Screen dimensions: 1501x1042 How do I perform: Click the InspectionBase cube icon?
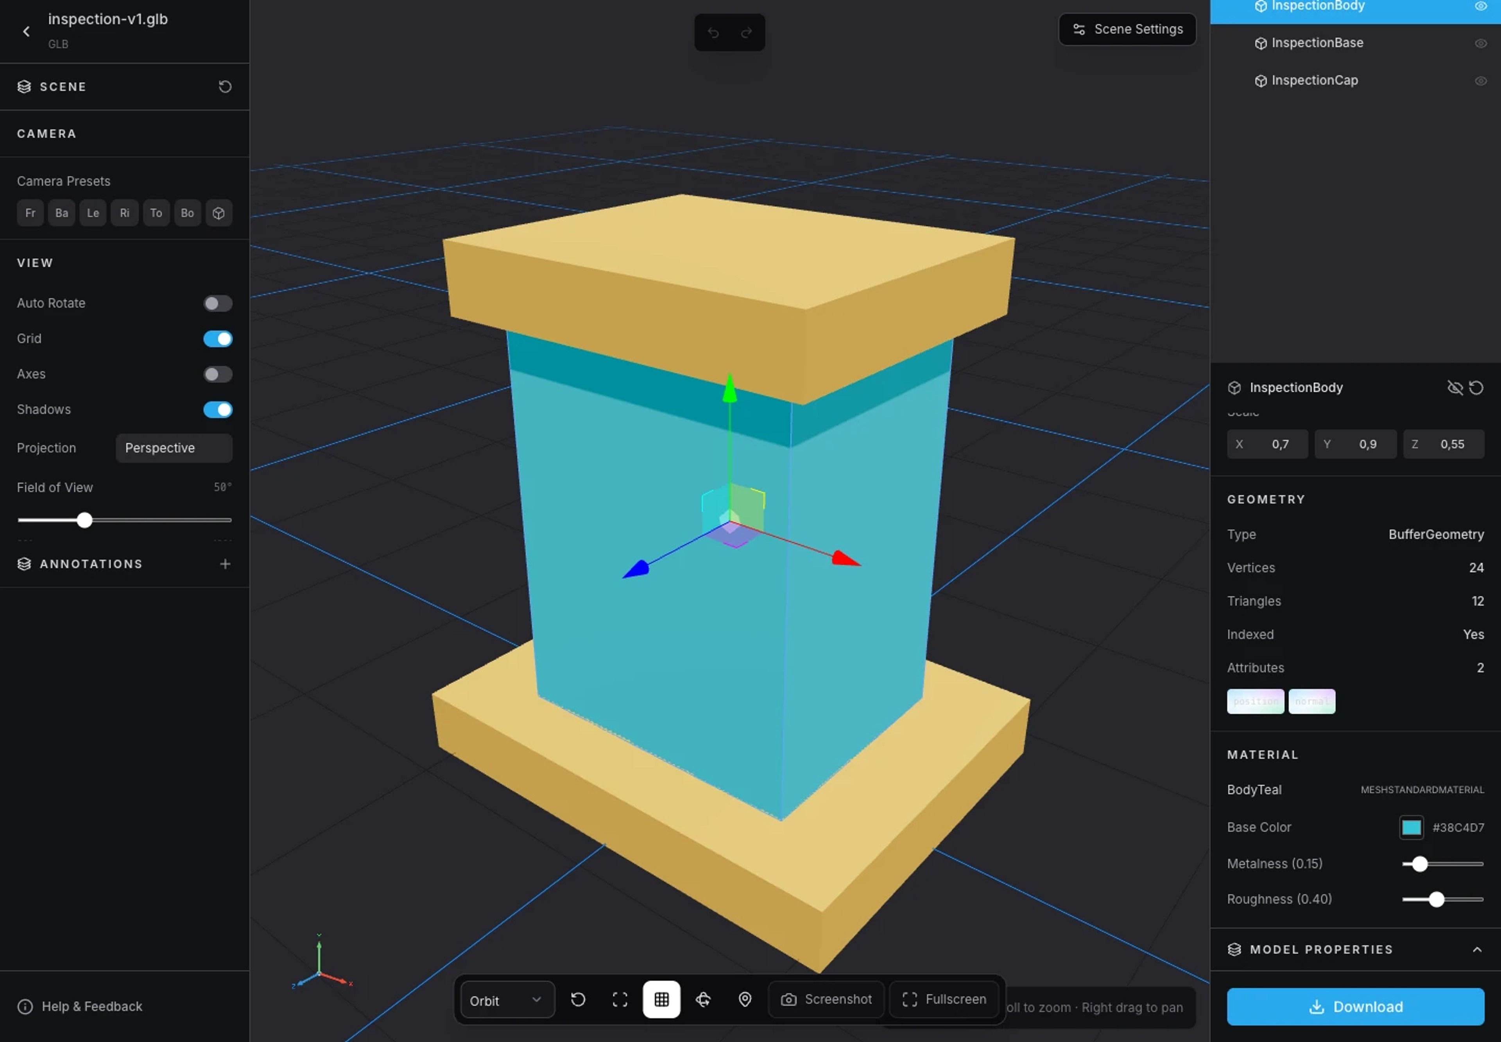[x=1261, y=43]
